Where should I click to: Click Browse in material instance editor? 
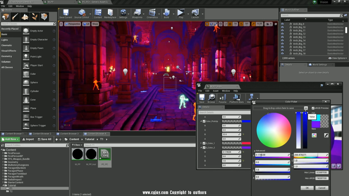pos(211,99)
